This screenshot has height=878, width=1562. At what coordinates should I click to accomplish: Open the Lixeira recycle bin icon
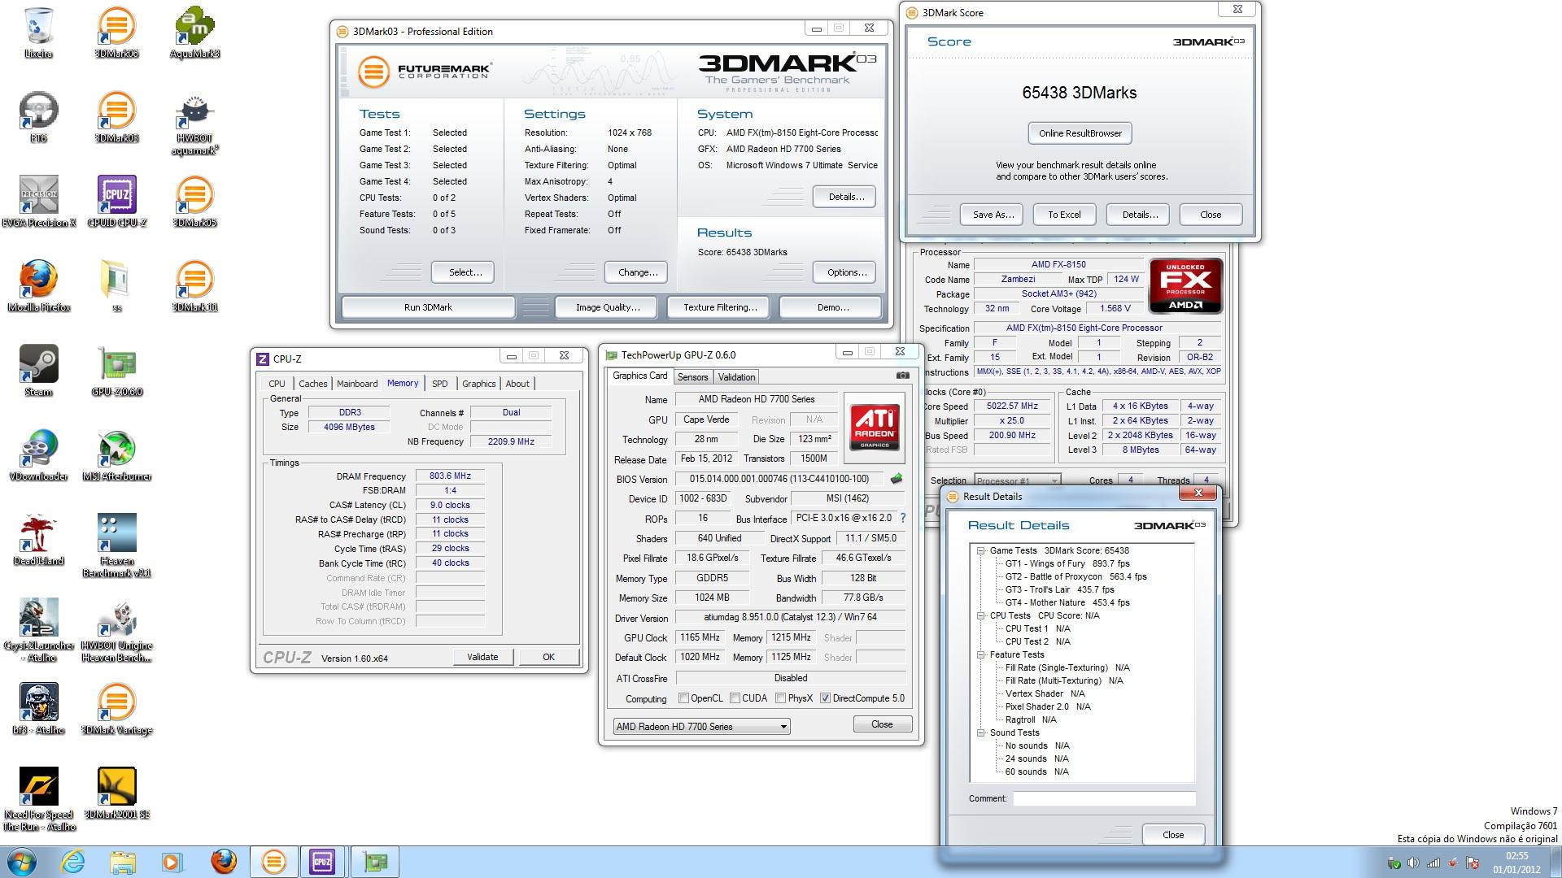(38, 33)
